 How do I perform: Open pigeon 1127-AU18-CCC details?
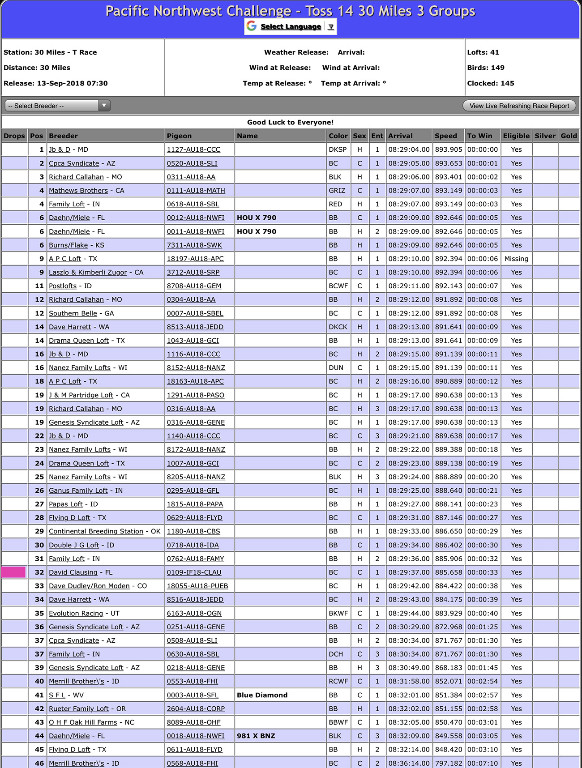[x=193, y=149]
